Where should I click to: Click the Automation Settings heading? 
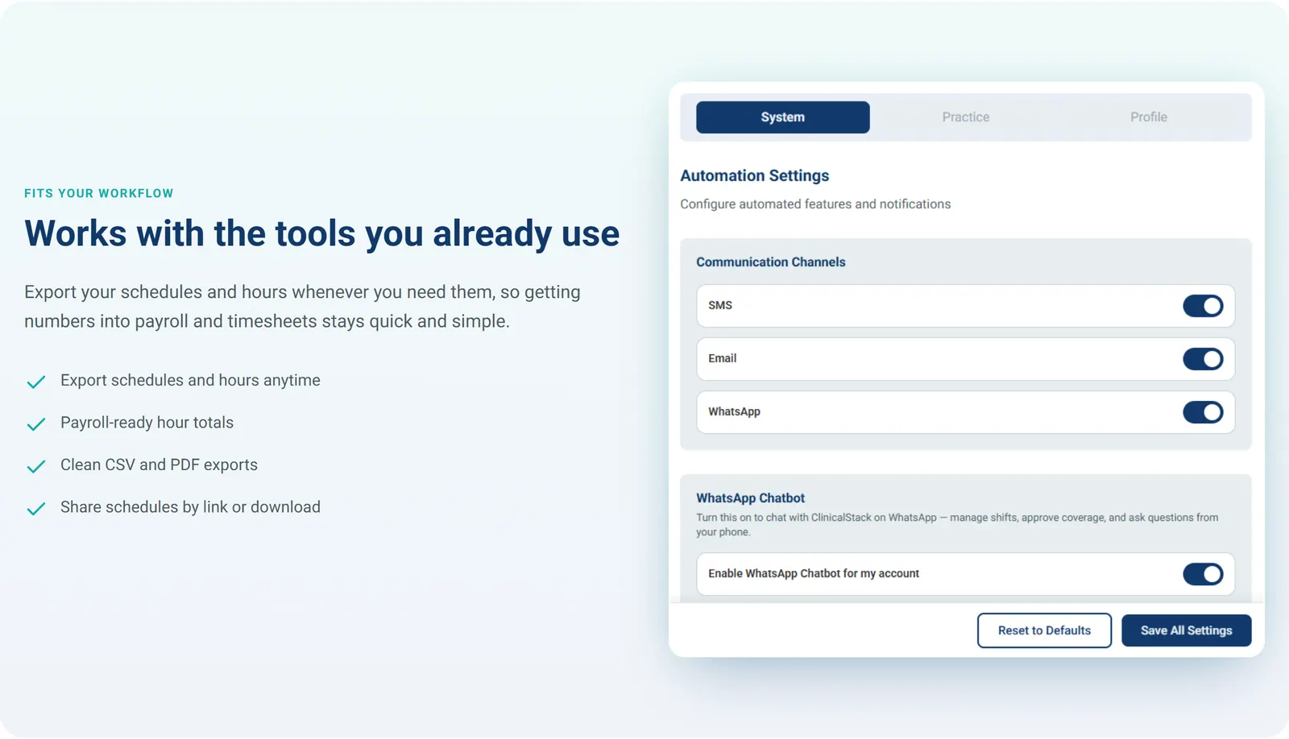coord(754,175)
